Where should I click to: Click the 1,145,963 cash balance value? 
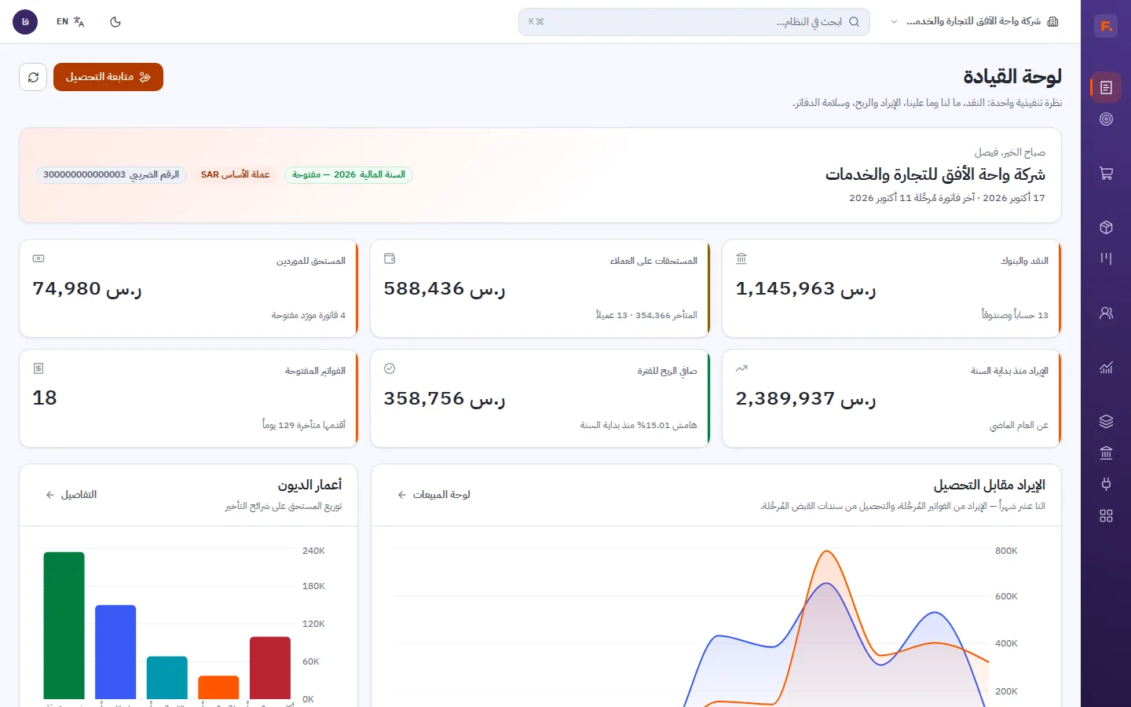[x=806, y=289]
